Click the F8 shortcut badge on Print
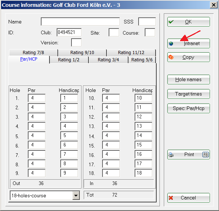 pyautogui.click(x=205, y=155)
